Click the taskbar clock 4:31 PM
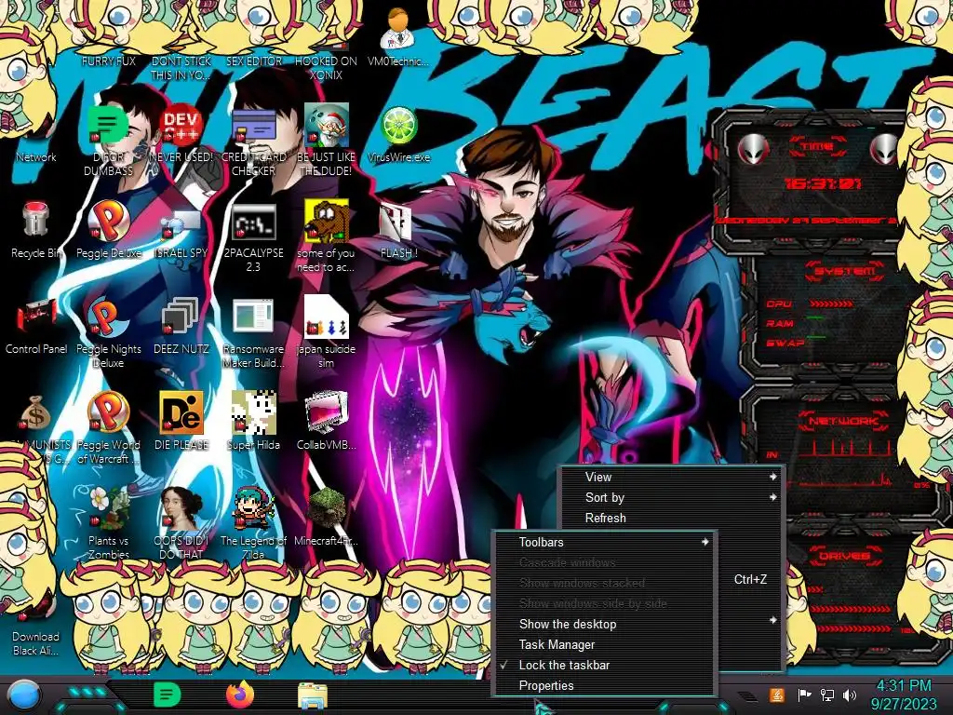 903,695
